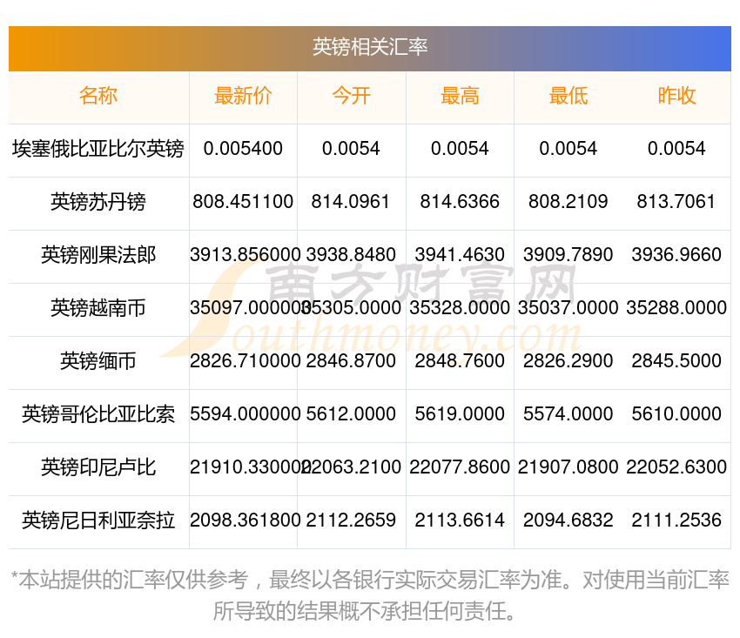Select the 名称 column header
This screenshot has height=638, width=740.
[98, 96]
